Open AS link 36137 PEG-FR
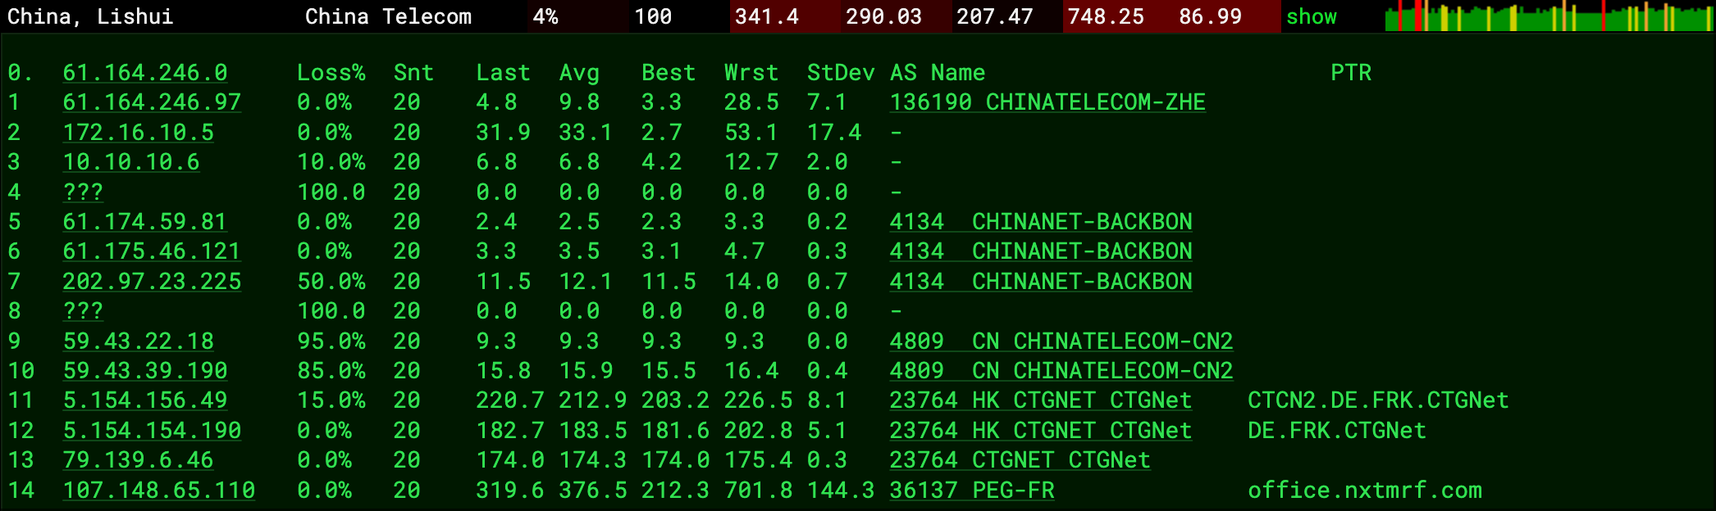1716x511 pixels. 972,491
